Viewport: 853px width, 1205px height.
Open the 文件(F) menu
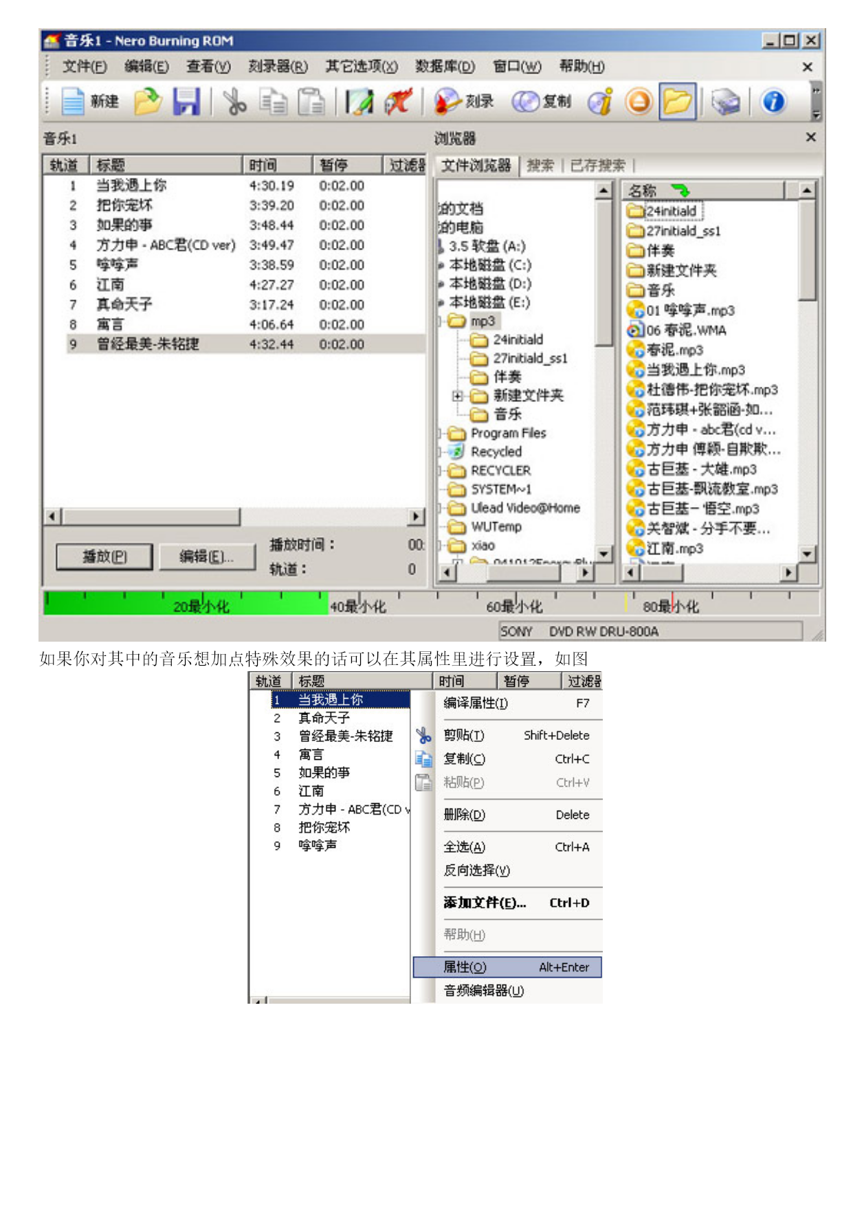coord(85,67)
